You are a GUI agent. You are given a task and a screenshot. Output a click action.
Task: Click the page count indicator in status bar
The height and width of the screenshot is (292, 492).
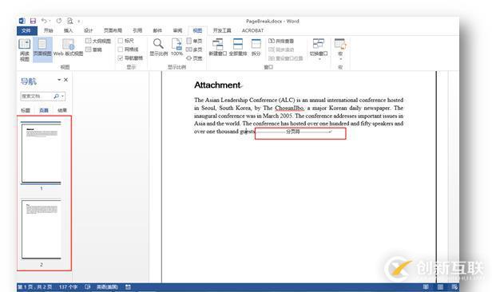pyautogui.click(x=35, y=287)
